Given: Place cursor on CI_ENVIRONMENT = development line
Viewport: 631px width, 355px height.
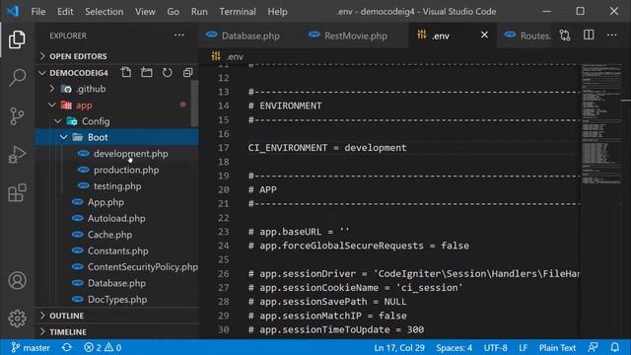Looking at the screenshot, I should (327, 148).
